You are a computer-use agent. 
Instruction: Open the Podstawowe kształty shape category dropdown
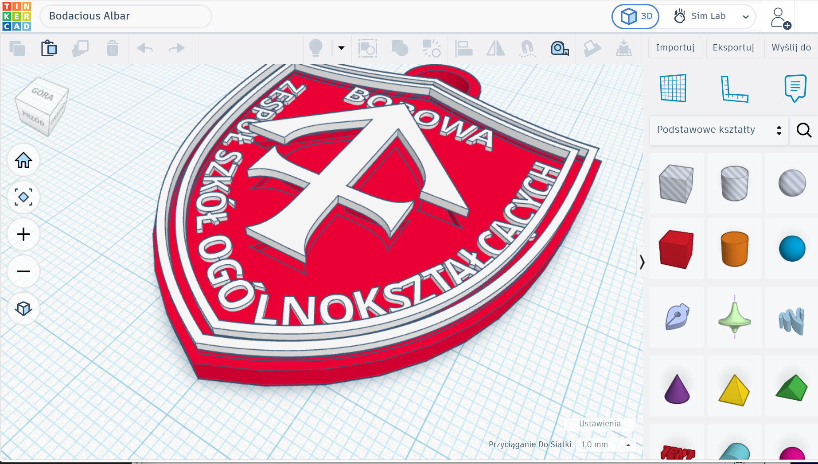point(719,130)
